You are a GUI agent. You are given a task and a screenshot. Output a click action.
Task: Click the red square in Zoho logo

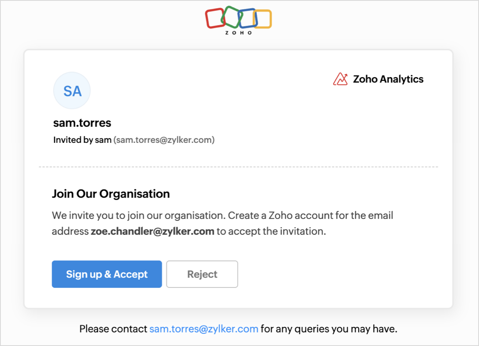213,18
